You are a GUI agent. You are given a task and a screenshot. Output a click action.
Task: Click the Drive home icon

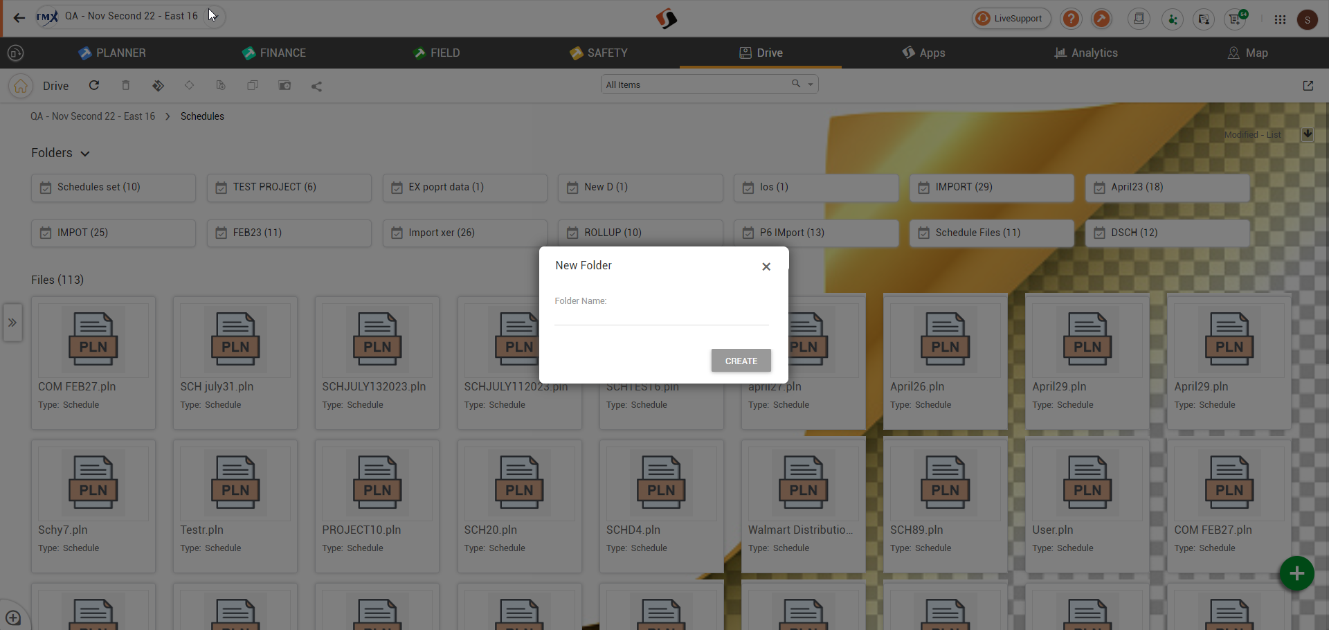pos(21,86)
